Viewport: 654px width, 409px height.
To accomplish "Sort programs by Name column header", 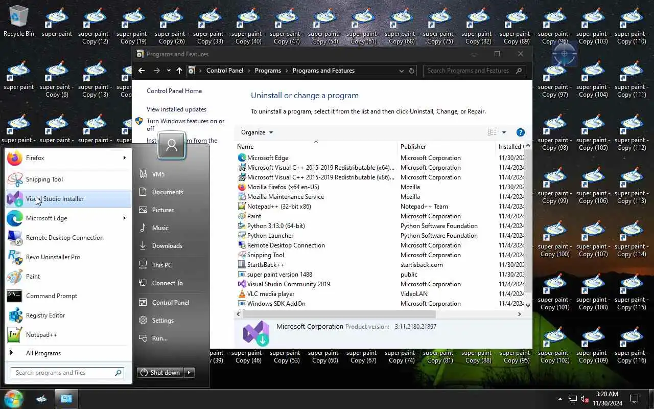I will [x=316, y=147].
